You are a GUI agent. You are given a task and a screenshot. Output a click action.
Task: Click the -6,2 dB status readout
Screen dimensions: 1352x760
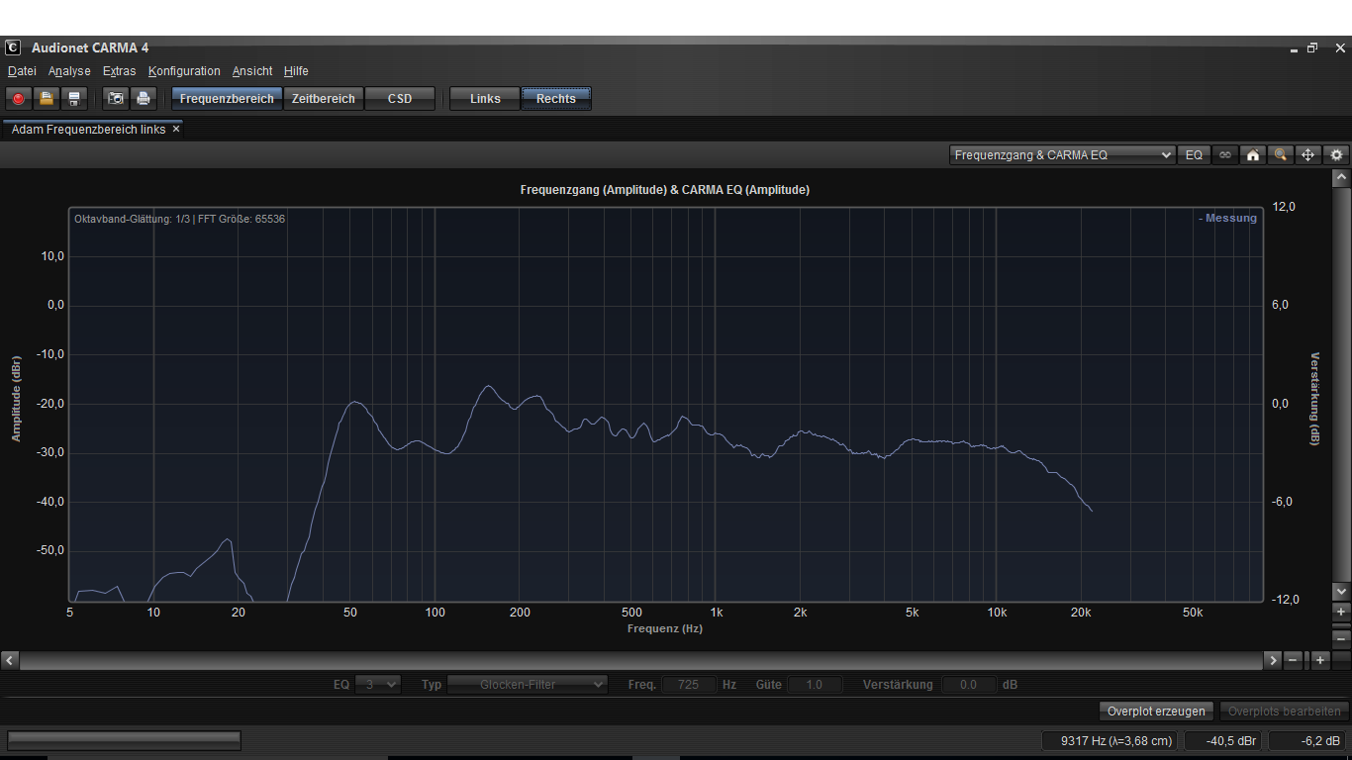point(1307,740)
